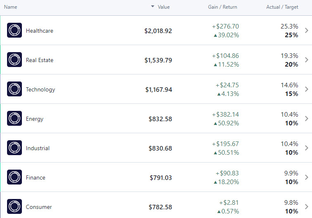
Task: Open the Technology row chevron
Action: (x=307, y=89)
